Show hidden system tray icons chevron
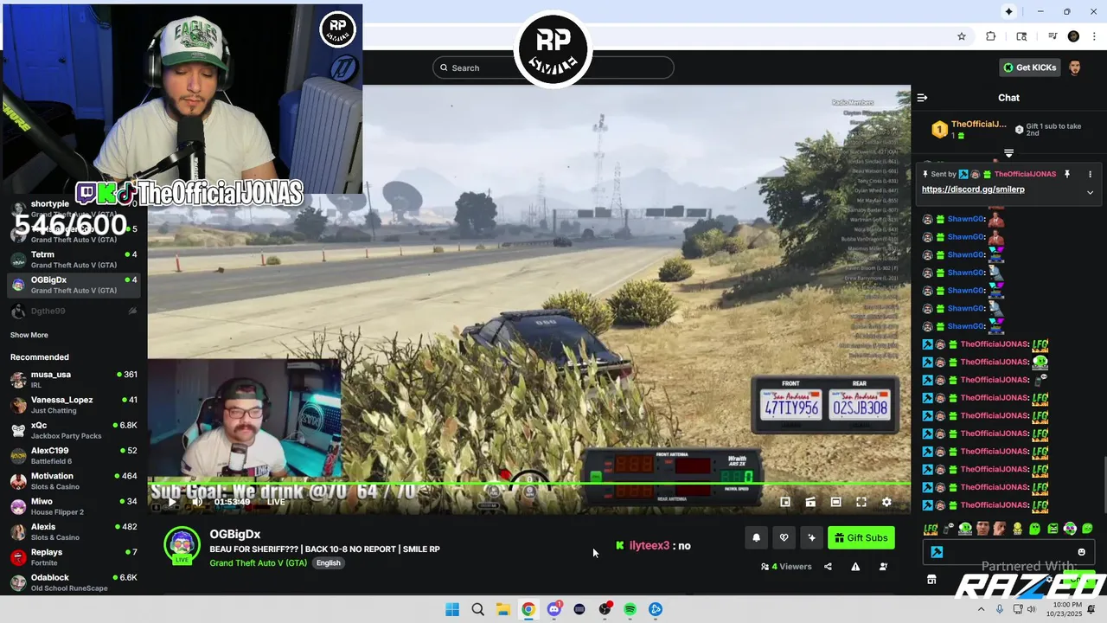 pyautogui.click(x=981, y=609)
